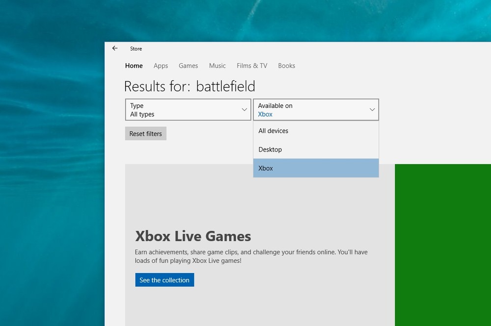
Task: Open the Films & TV tab
Action: tap(252, 66)
